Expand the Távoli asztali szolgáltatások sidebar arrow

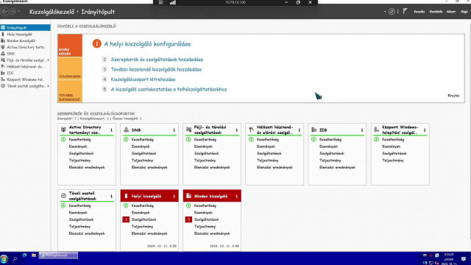[48, 86]
